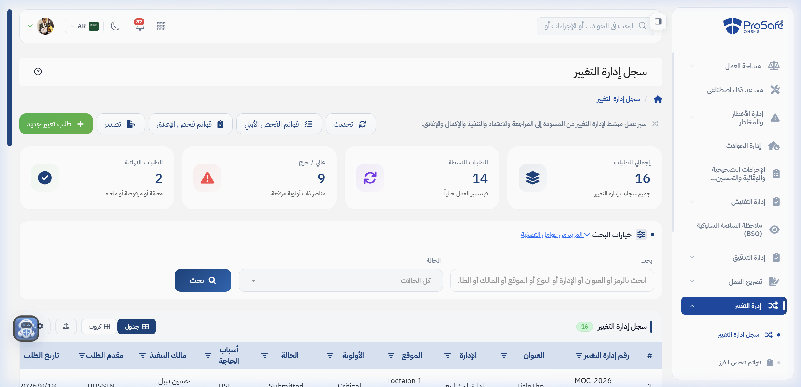Open the help question mark icon
Screen dimensions: 801x387
[x=38, y=72]
